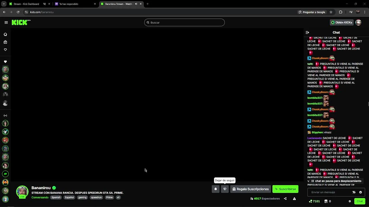
Task: Click the browser back arrow
Action: point(4,12)
